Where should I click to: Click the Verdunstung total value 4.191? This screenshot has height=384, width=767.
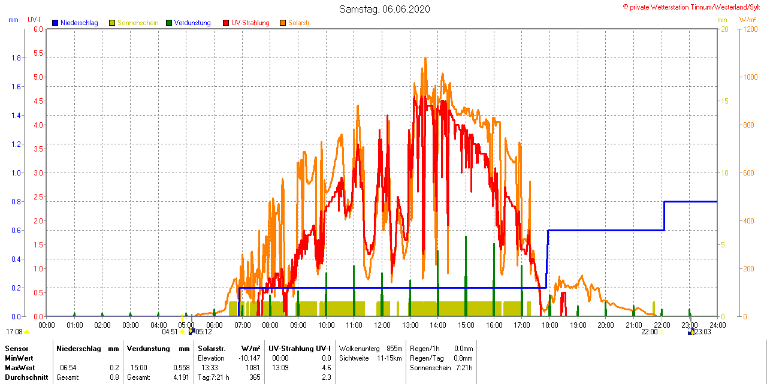click(181, 377)
